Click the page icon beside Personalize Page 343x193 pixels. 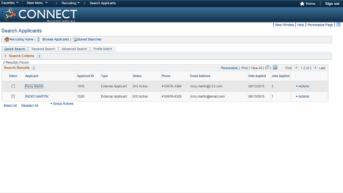click(338, 25)
